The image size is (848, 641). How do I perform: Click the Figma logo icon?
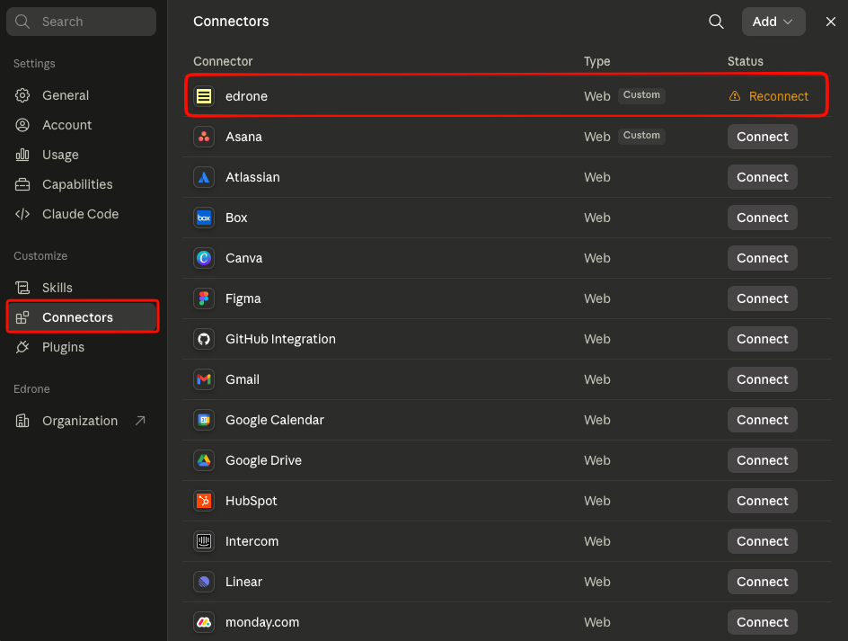click(204, 298)
